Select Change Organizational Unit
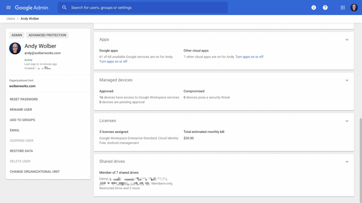Viewport: 362px width, 203px height. click(35, 172)
